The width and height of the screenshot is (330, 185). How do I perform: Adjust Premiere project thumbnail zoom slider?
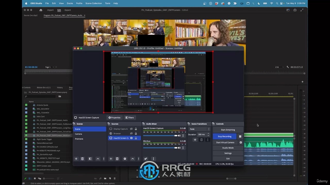[x=48, y=179]
